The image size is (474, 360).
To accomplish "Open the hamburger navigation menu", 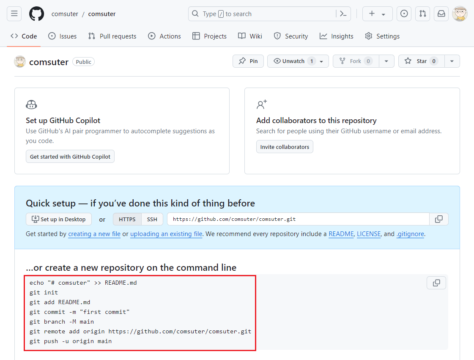I will point(14,14).
